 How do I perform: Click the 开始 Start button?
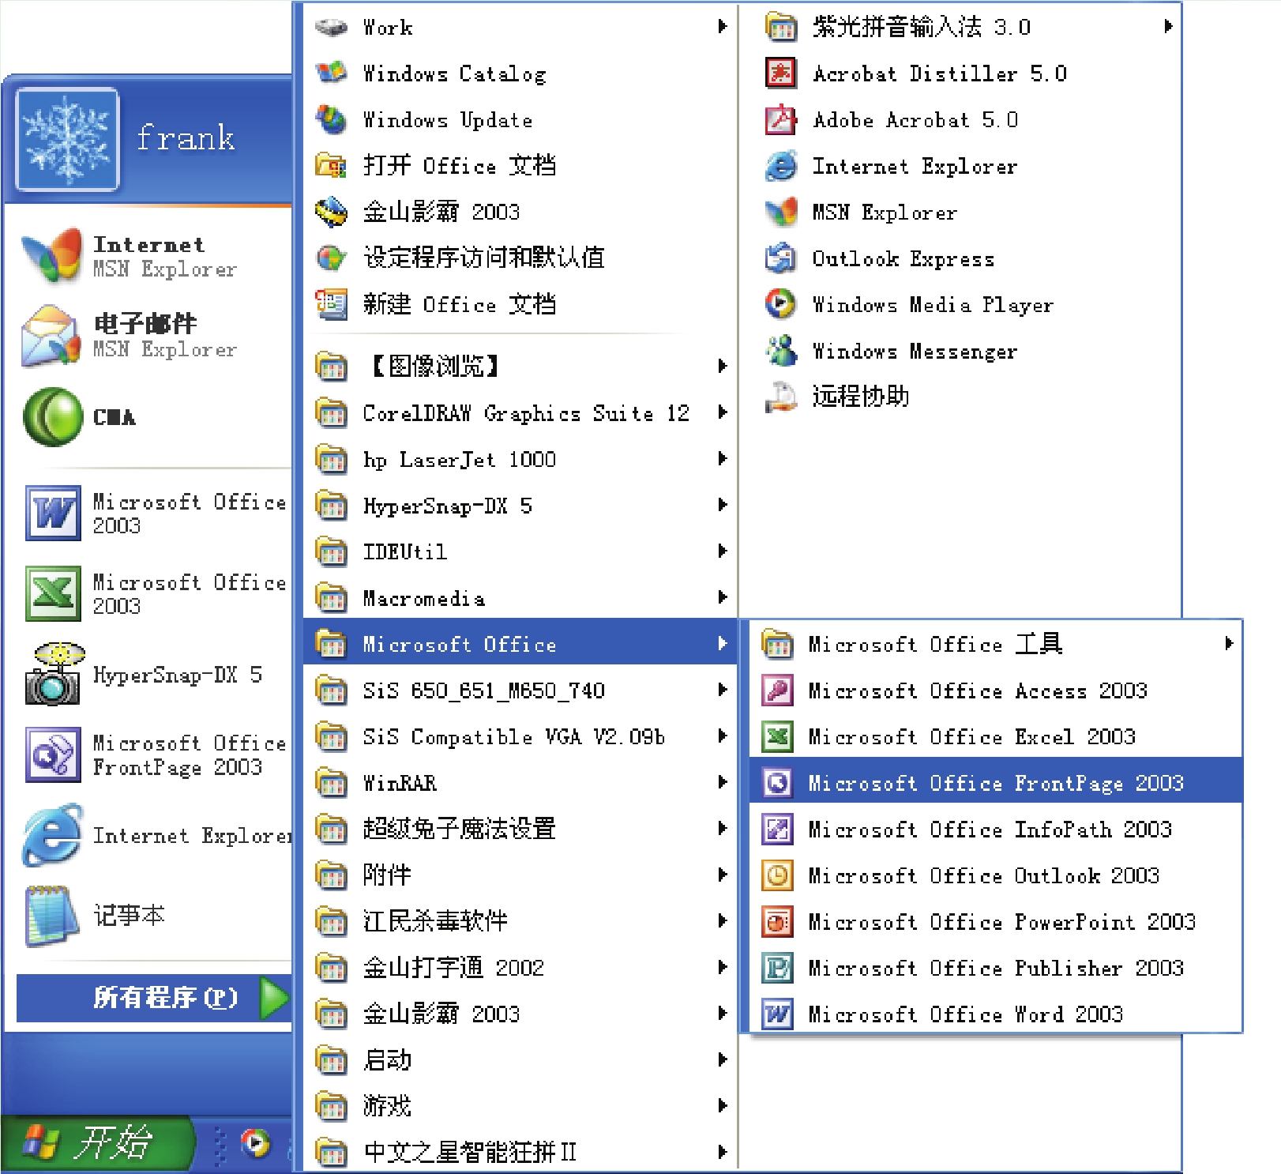(96, 1143)
